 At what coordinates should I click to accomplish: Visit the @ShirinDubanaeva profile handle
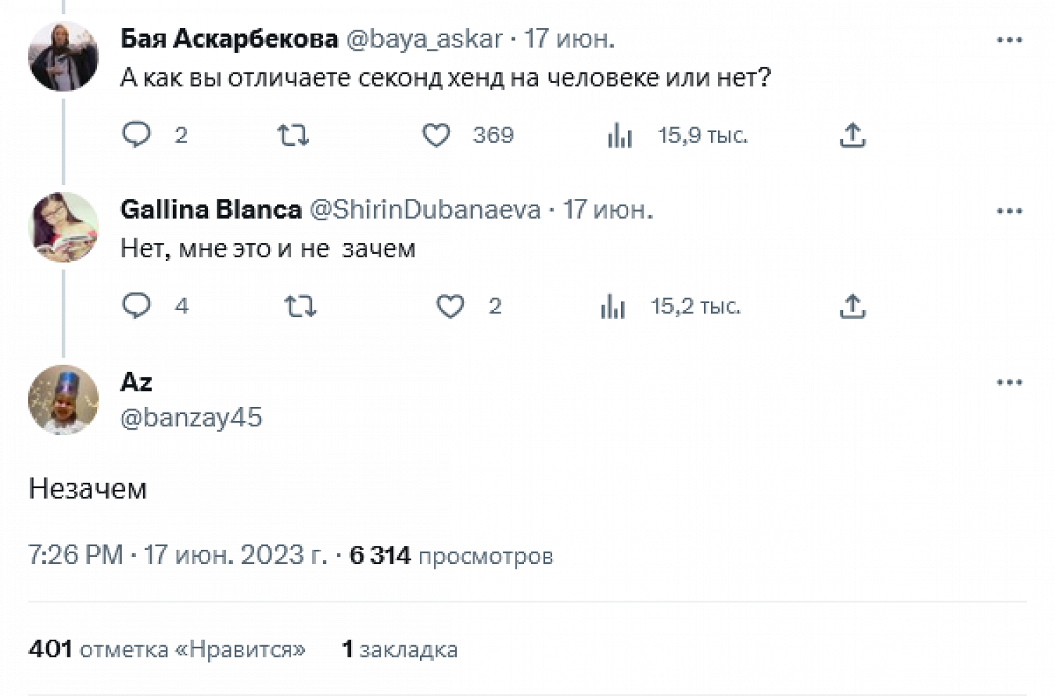[425, 210]
